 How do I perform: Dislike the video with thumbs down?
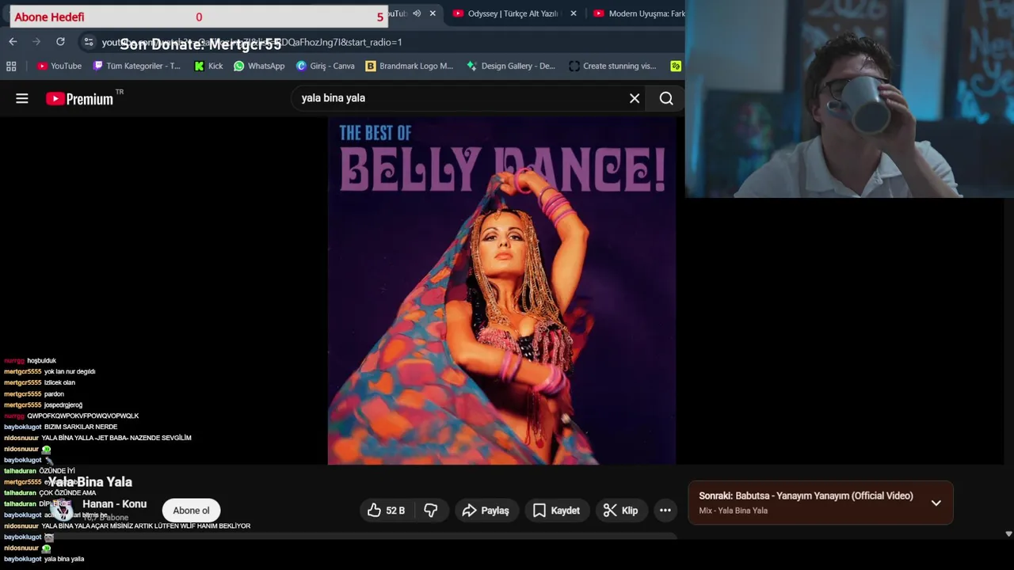coord(431,511)
